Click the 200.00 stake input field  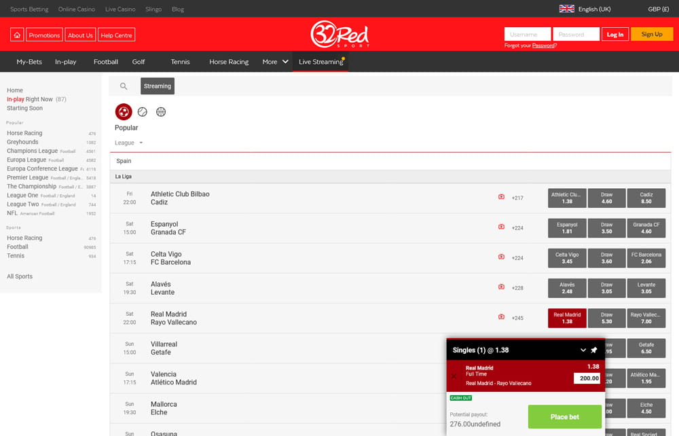click(x=585, y=378)
